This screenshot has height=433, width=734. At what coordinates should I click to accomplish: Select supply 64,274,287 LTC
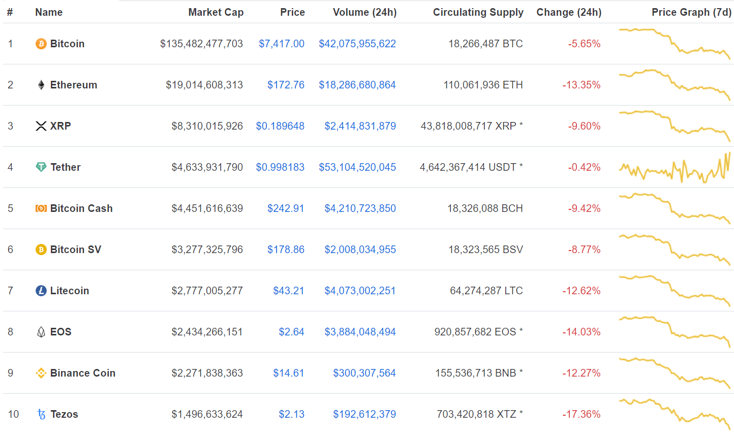tap(486, 291)
